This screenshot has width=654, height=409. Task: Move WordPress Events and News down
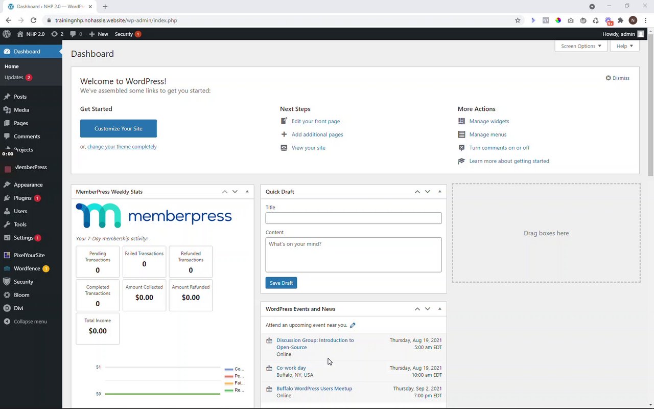click(428, 309)
